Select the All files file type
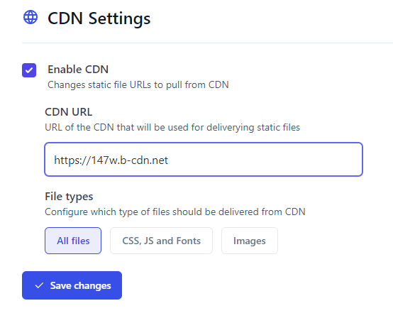 click(x=73, y=241)
